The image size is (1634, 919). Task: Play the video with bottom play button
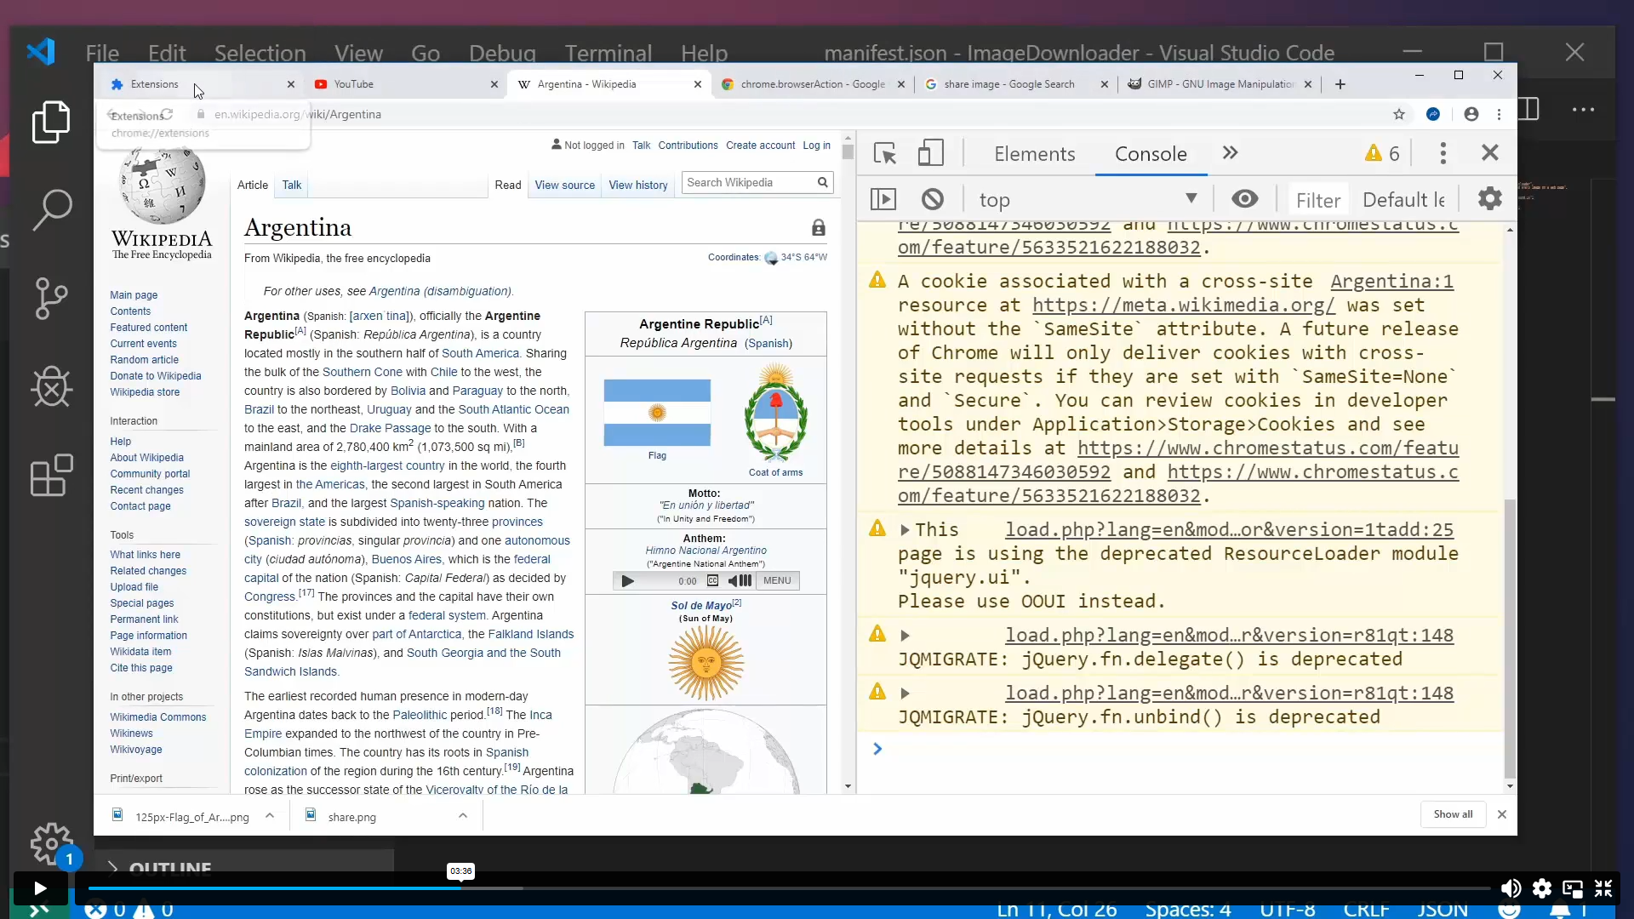pyautogui.click(x=40, y=888)
